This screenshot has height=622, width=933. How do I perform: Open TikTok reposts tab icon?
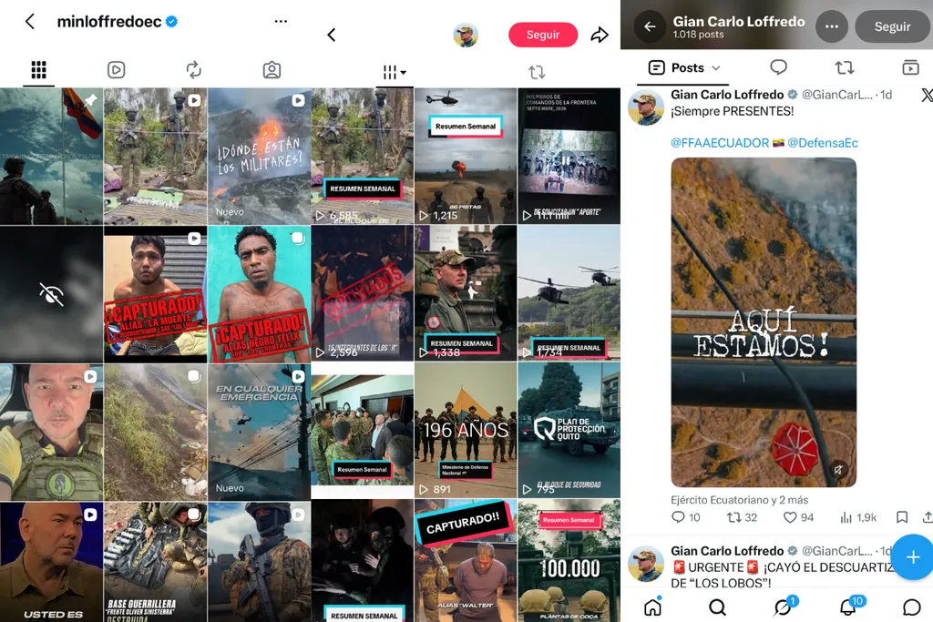(537, 73)
